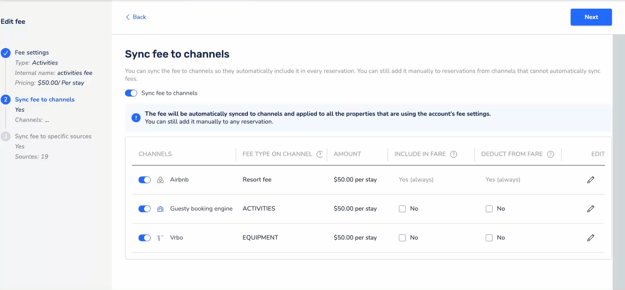Check Deduct from fare for Guesty booking engine

[x=489, y=209]
